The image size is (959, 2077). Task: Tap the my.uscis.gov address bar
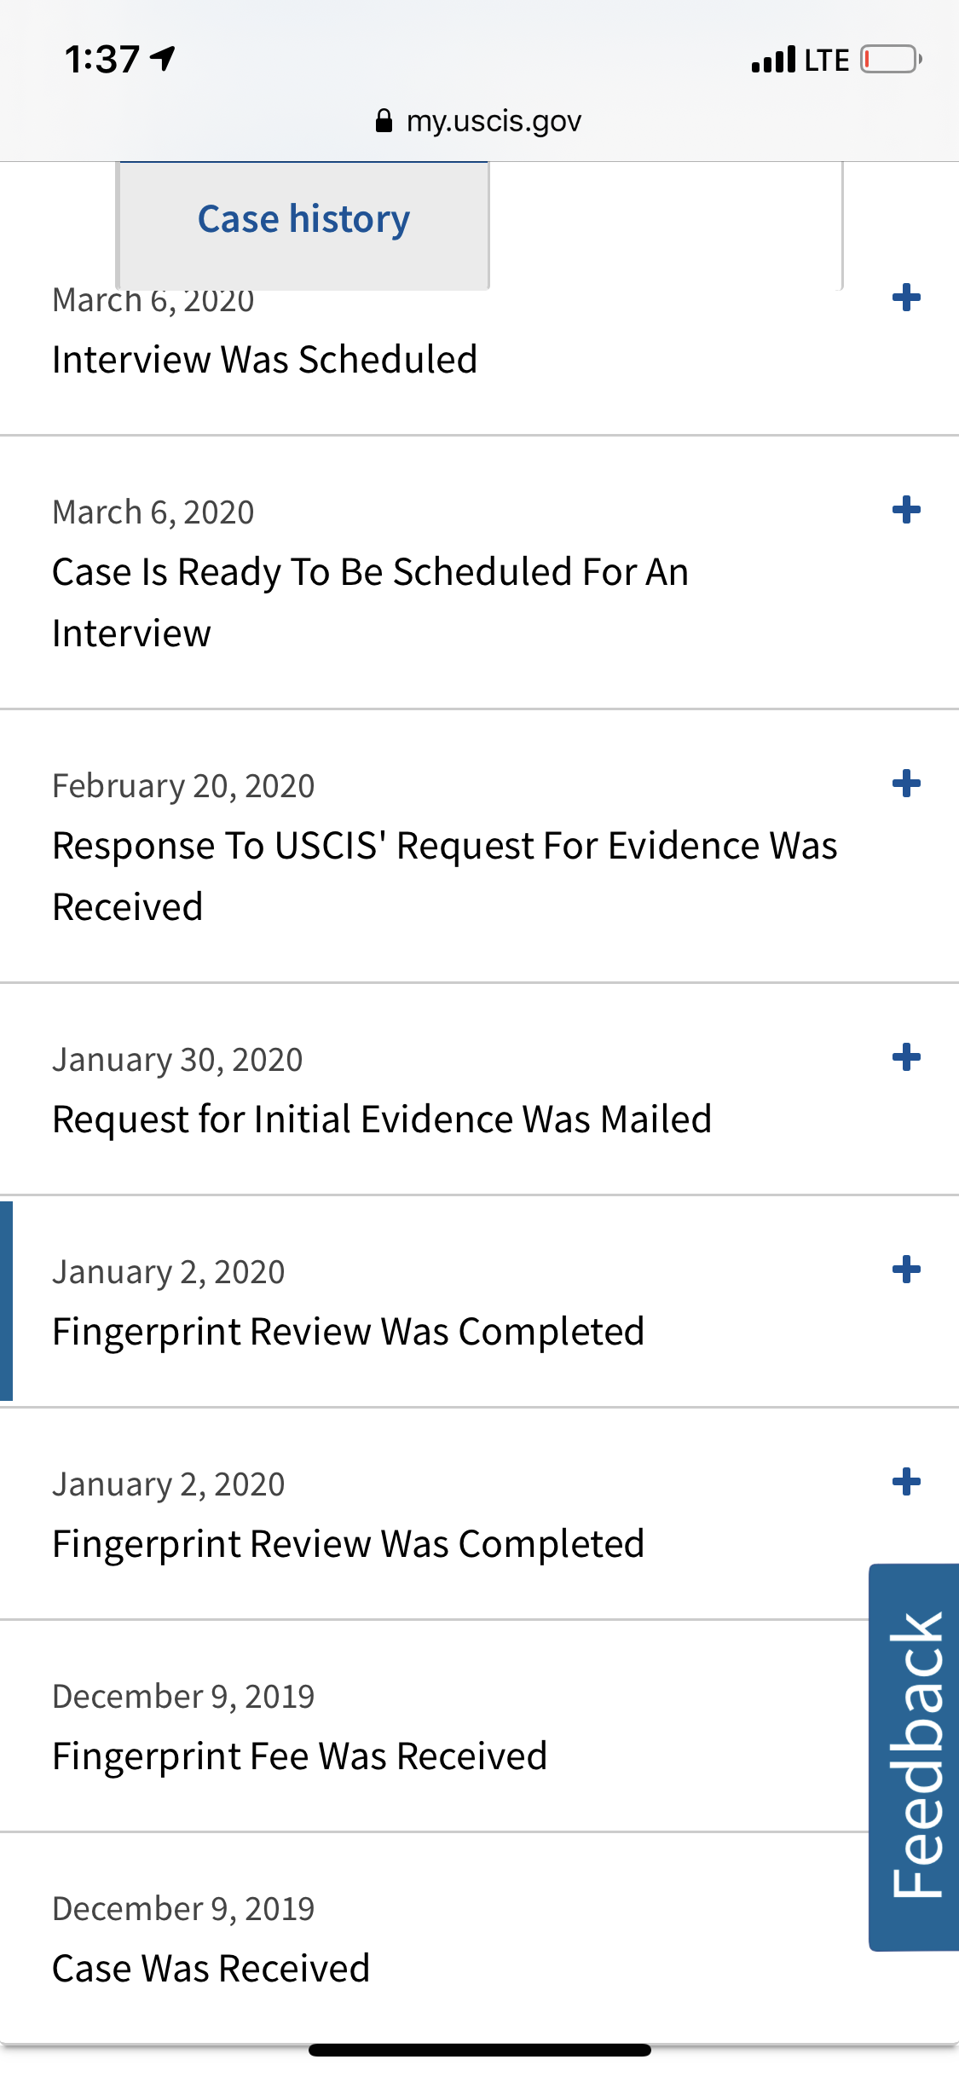tap(479, 121)
